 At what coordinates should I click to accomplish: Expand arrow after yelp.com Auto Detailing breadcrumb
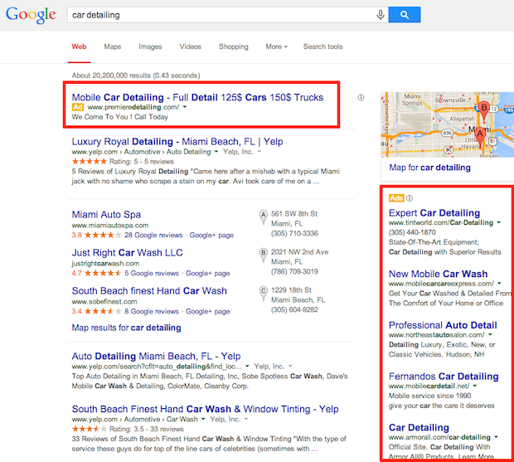[216, 152]
